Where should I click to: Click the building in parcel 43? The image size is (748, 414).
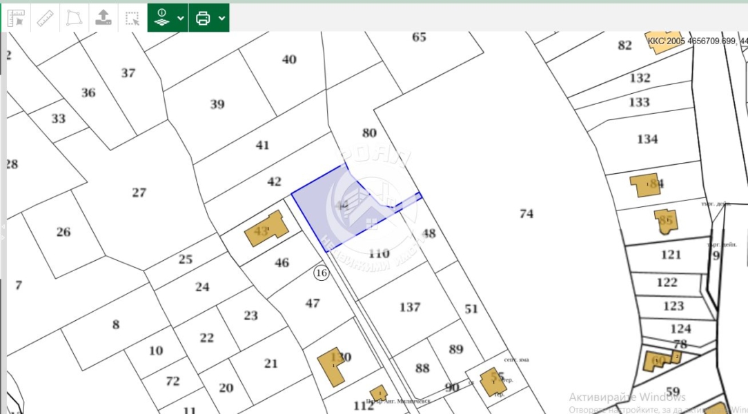click(267, 228)
